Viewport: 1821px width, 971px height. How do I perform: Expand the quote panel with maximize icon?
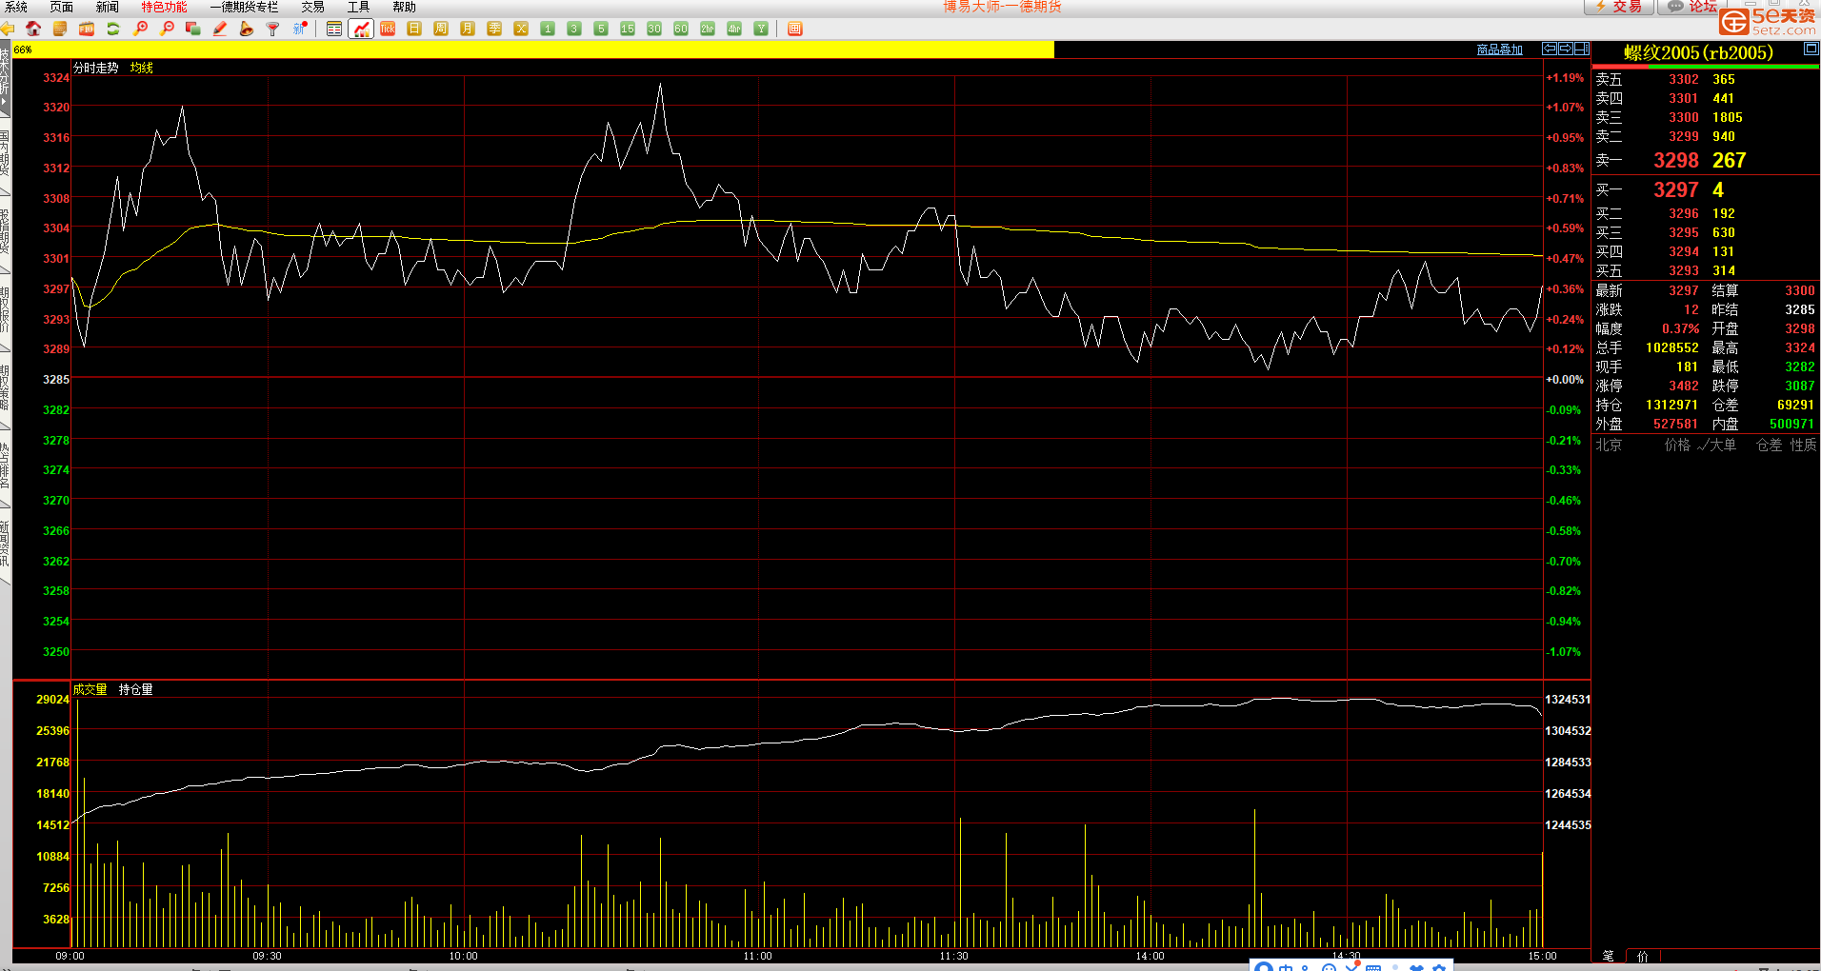tap(1811, 49)
